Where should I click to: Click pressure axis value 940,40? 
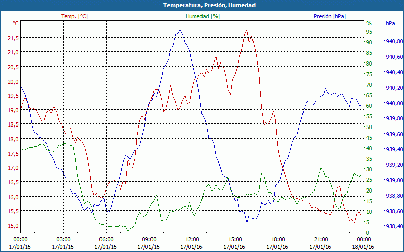point(395,72)
